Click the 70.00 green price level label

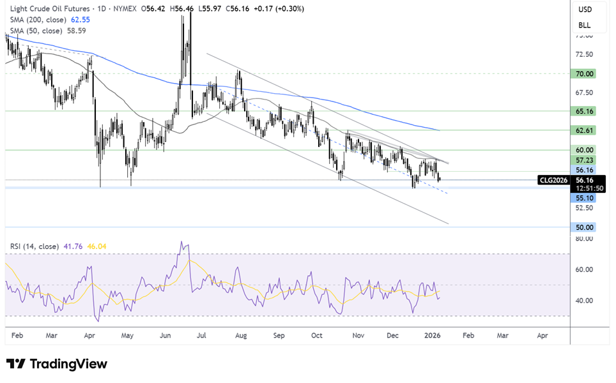585,73
